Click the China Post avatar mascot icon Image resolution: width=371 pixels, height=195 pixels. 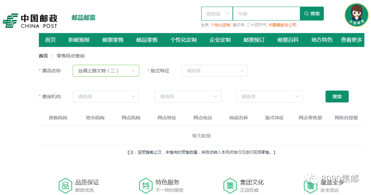pos(356,15)
